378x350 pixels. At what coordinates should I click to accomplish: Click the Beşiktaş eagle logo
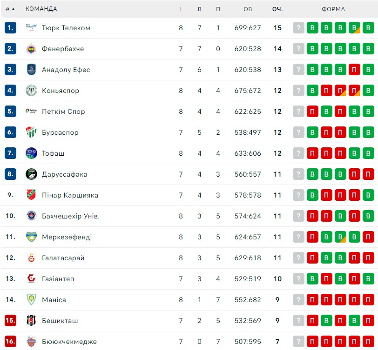[x=31, y=321]
